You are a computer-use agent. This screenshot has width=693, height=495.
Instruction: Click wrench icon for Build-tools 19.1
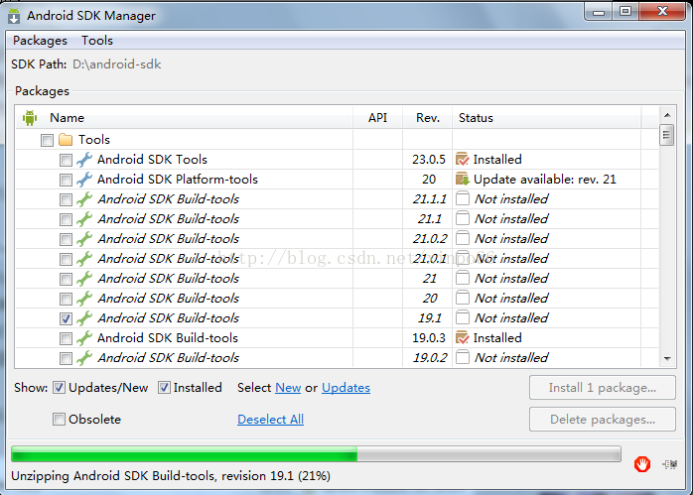tap(84, 318)
